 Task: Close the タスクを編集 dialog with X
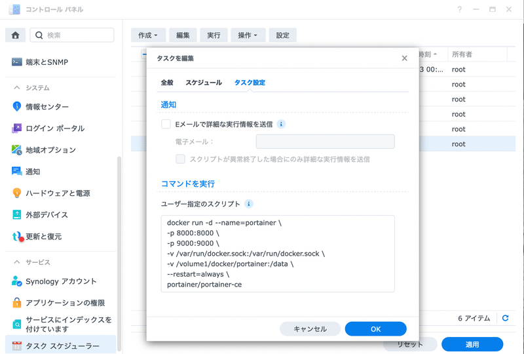click(x=404, y=58)
